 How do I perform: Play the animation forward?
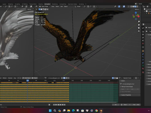pyautogui.click(x=60, y=105)
